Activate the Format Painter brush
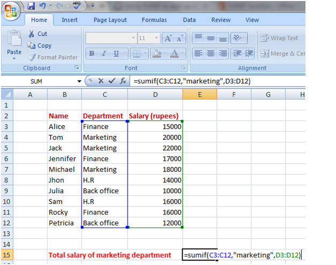This screenshot has height=265, width=336. tap(53, 57)
